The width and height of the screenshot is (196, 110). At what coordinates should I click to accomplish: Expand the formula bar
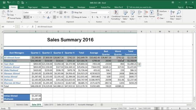point(194,27)
